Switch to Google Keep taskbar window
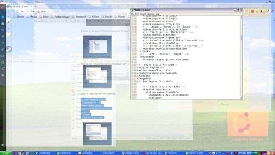This screenshot has height=155, width=275. pos(130,153)
